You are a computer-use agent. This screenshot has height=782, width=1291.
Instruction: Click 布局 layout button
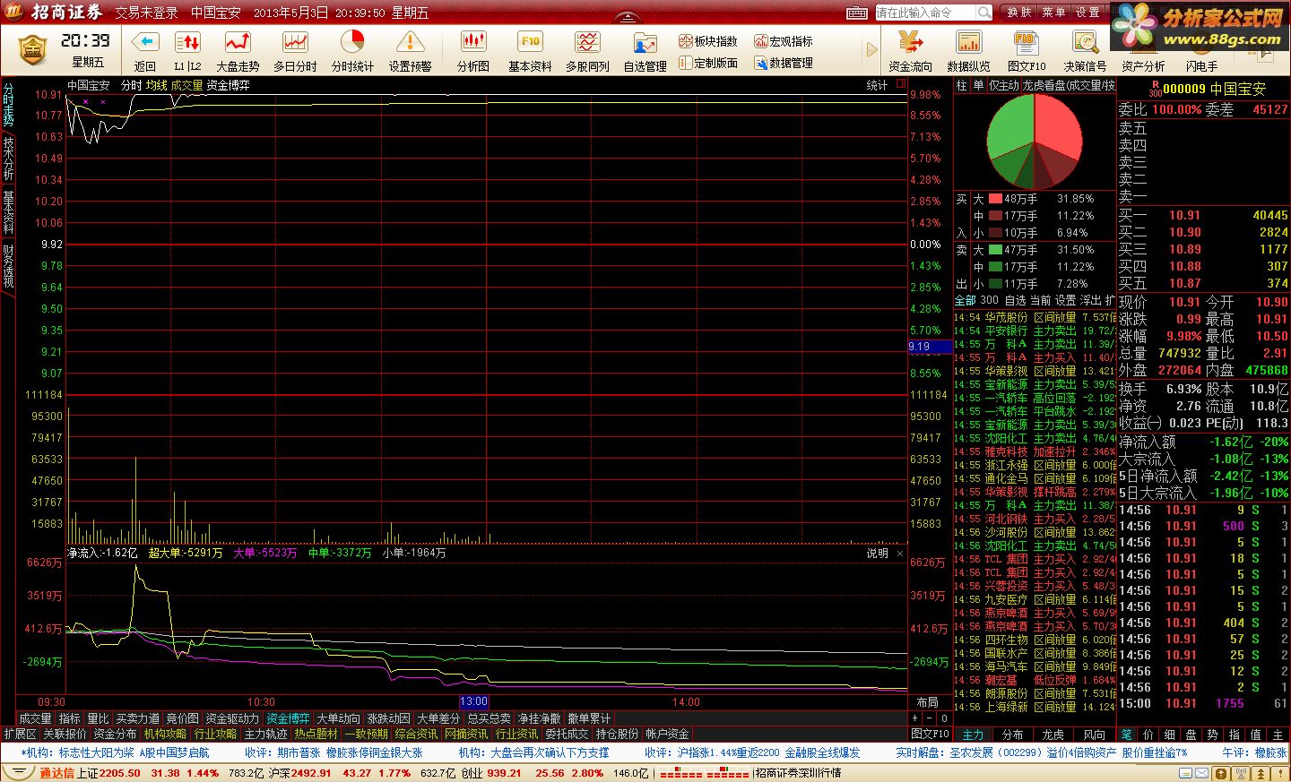click(x=927, y=702)
